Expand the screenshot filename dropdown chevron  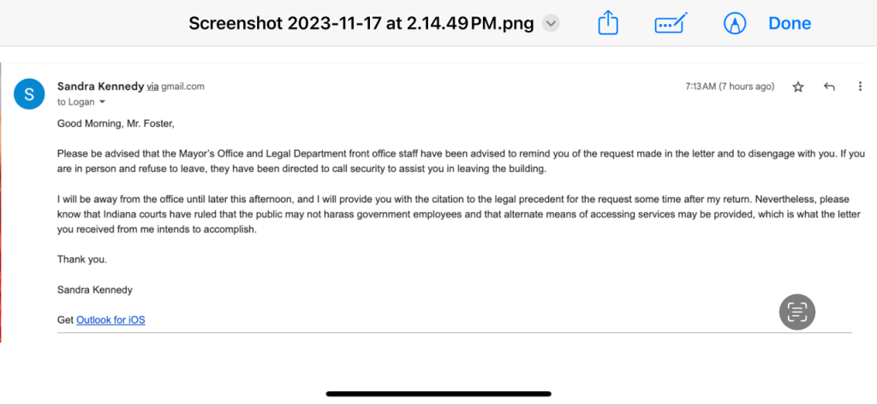point(552,24)
